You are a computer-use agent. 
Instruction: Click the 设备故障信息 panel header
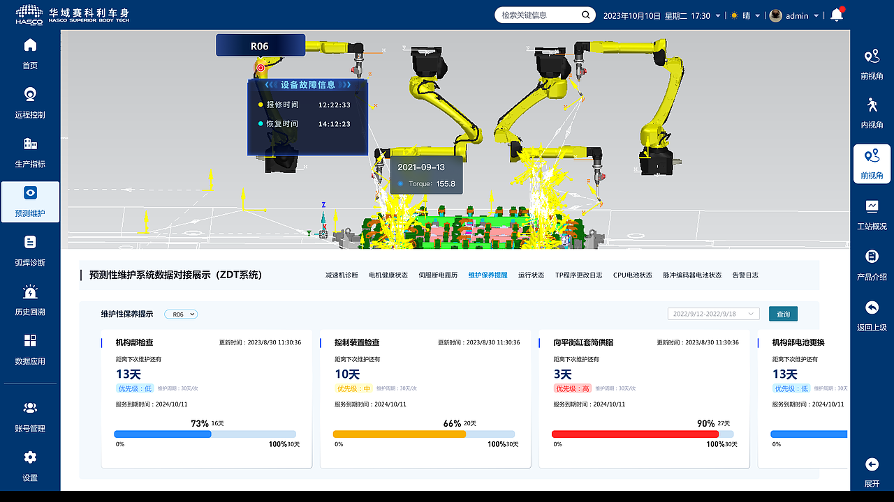[307, 84]
